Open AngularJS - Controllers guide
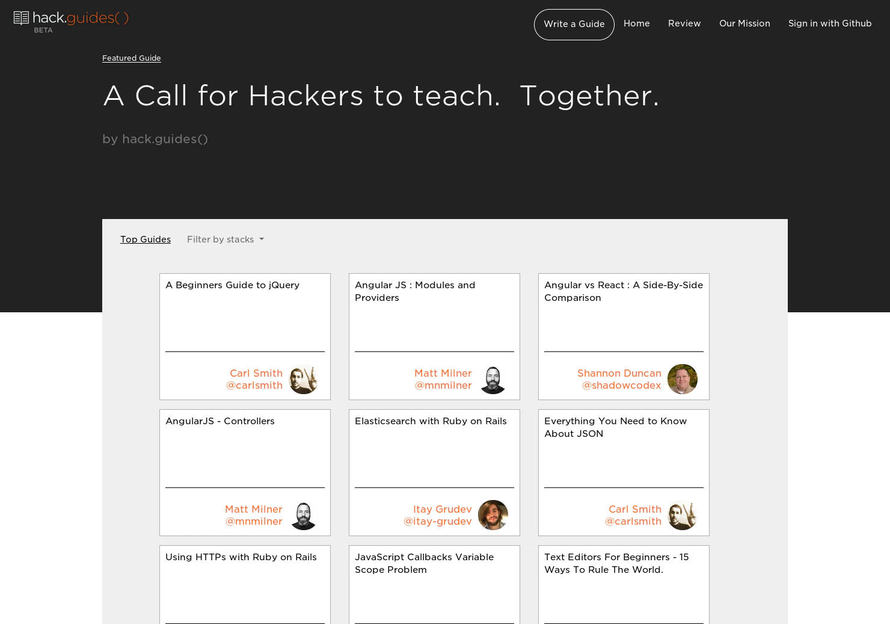Image resolution: width=890 pixels, height=624 pixels. click(x=220, y=421)
